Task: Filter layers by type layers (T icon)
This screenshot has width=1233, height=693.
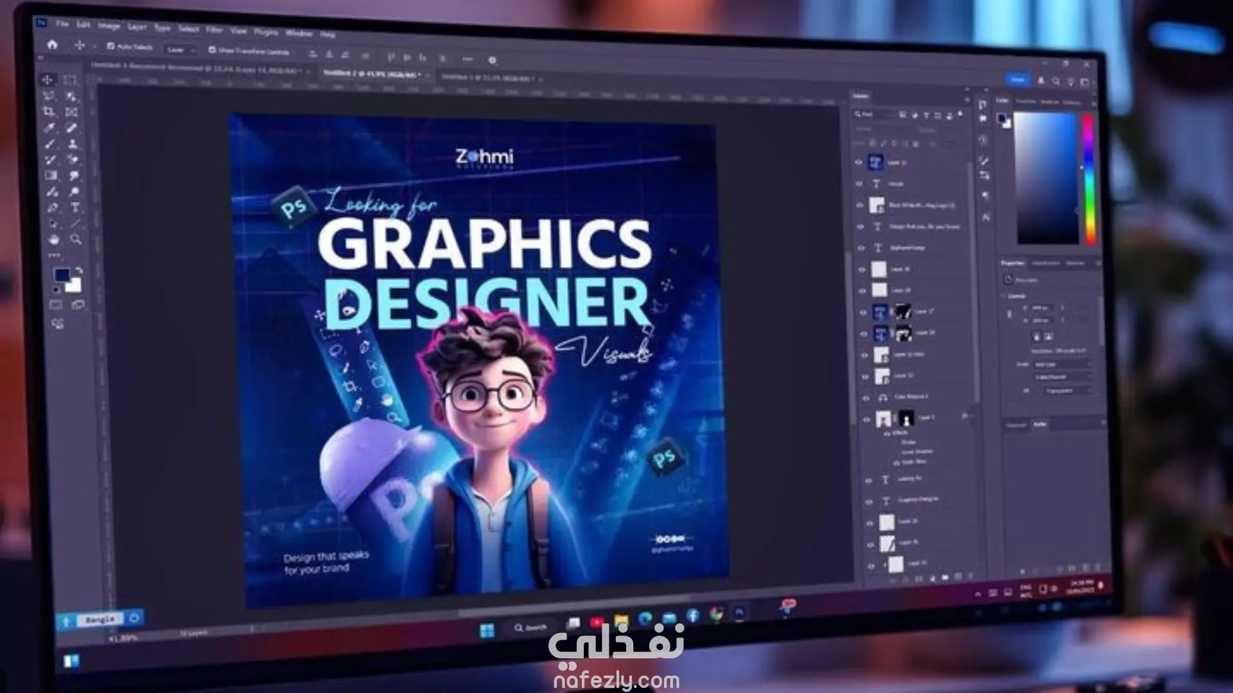Action: (x=925, y=116)
